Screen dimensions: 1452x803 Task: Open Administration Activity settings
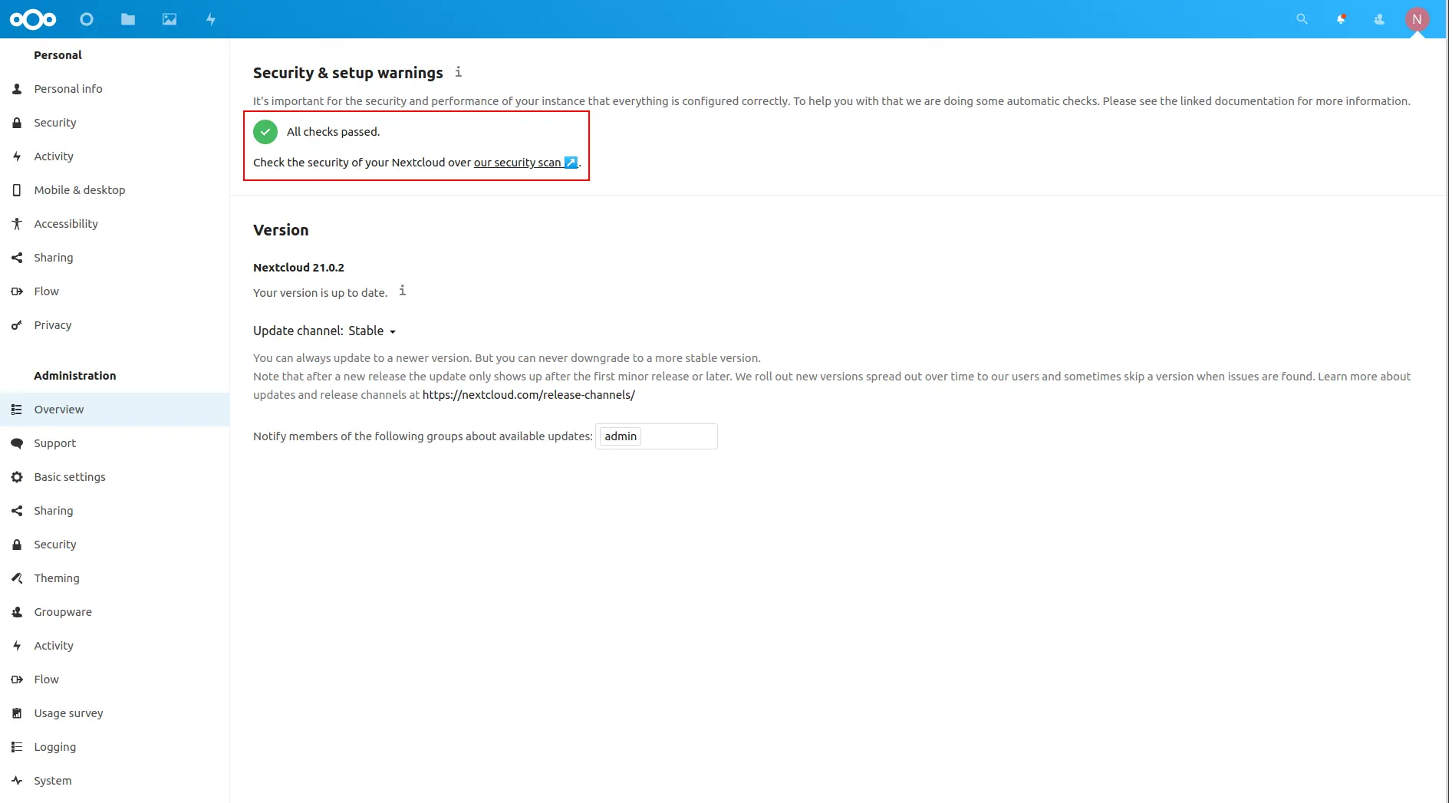(115, 646)
